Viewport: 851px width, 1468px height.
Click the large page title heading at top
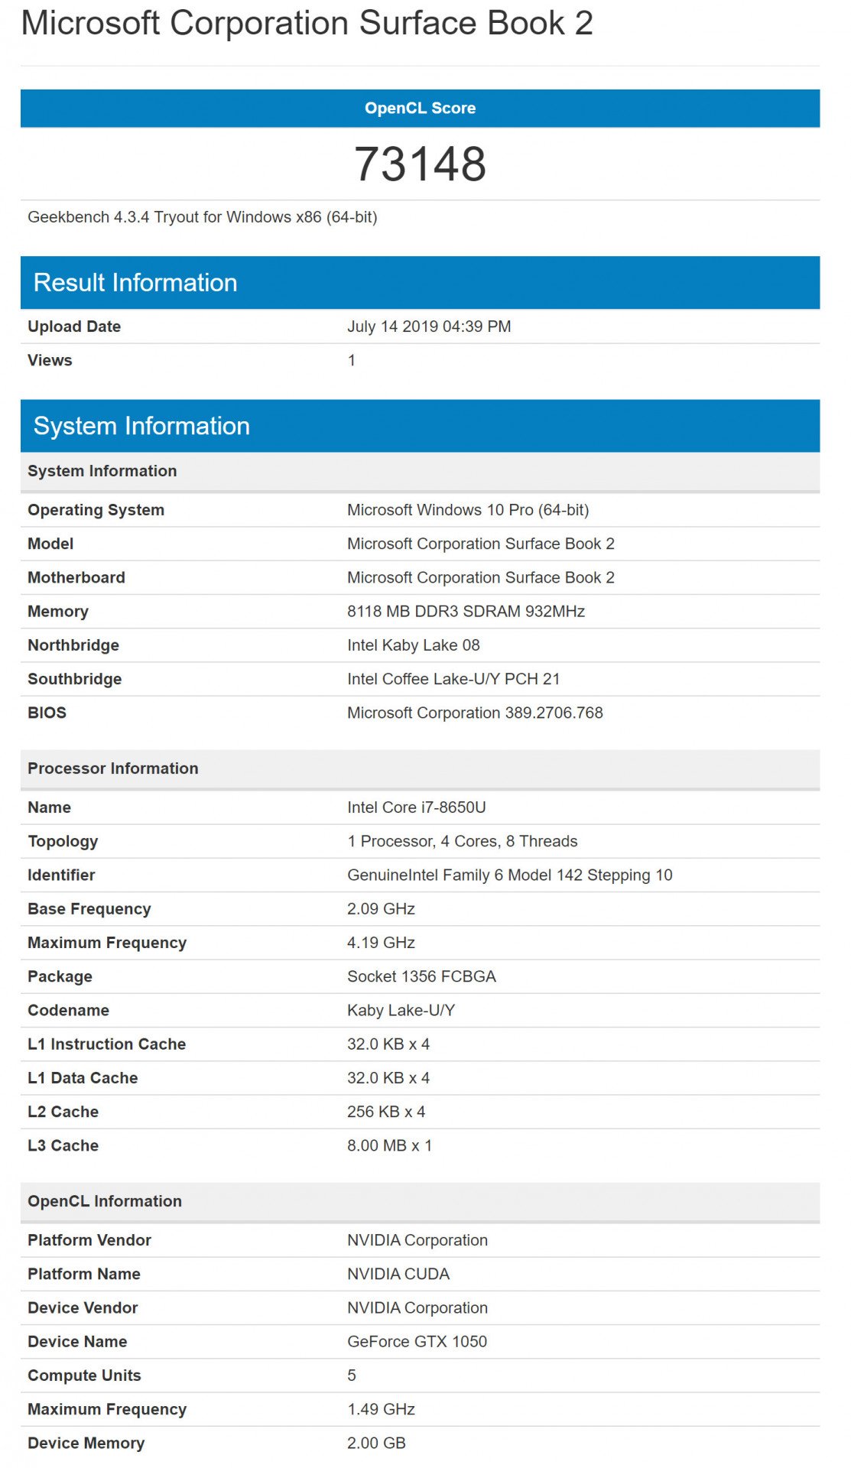(x=307, y=23)
